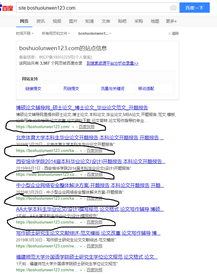This screenshot has width=217, height=274.
Task: Open result 博硕论文辅导网_硕士论文_博士论文
Action: coord(82,108)
